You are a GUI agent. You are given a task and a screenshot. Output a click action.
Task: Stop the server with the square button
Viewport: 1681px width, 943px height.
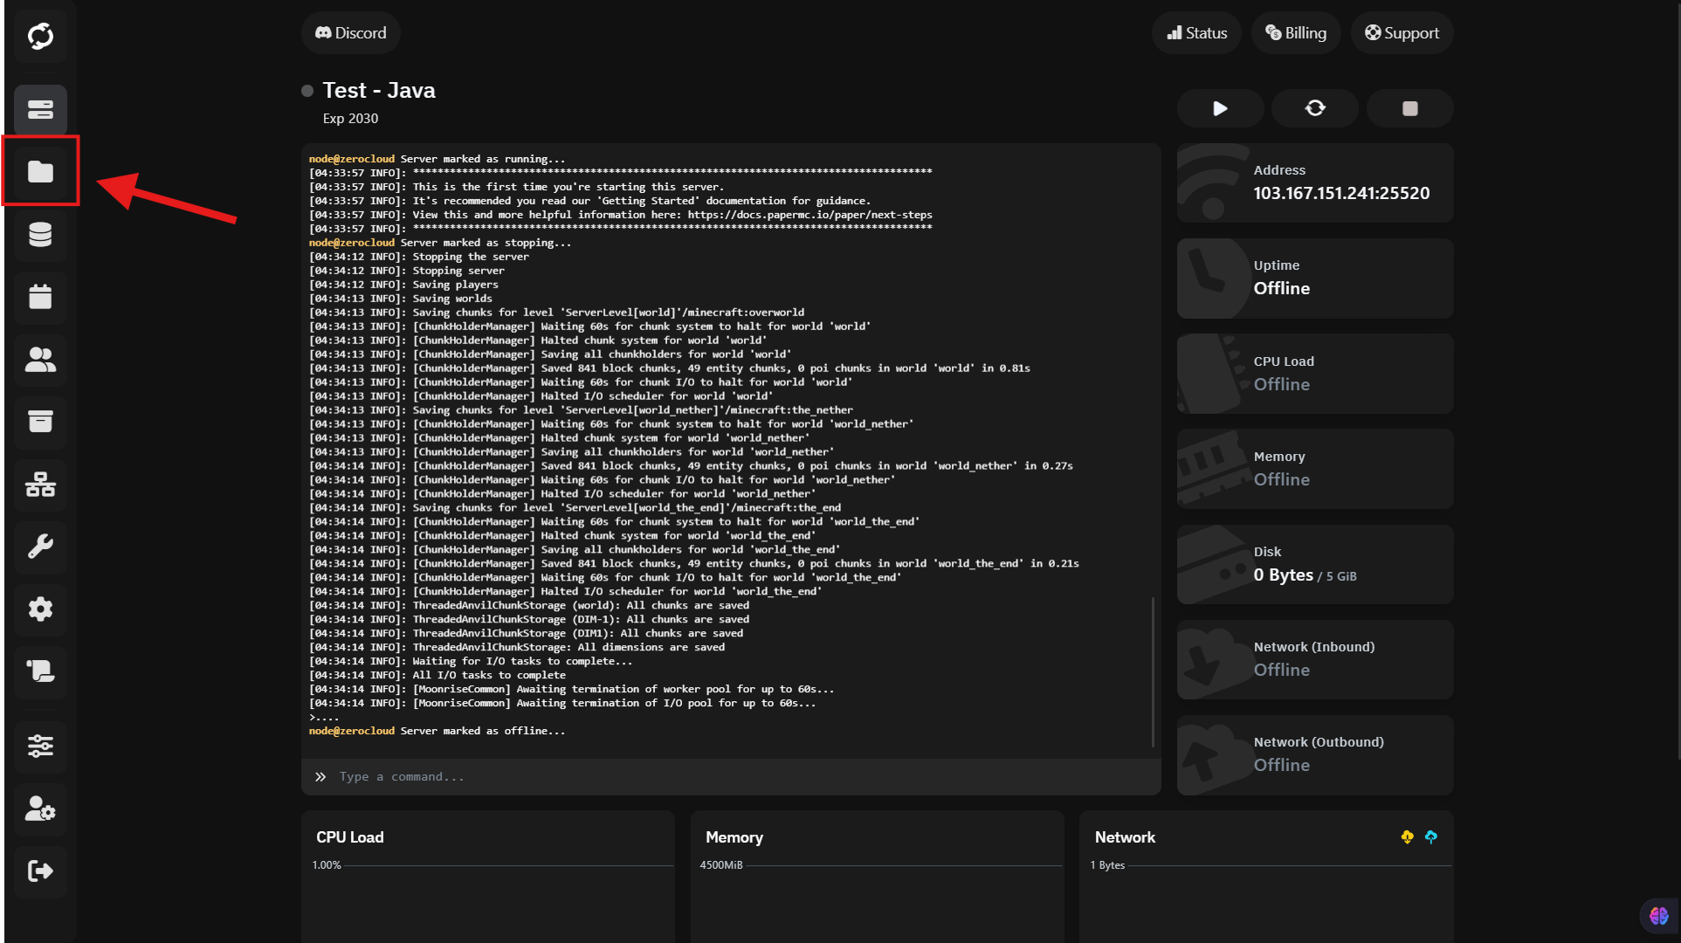coord(1409,108)
